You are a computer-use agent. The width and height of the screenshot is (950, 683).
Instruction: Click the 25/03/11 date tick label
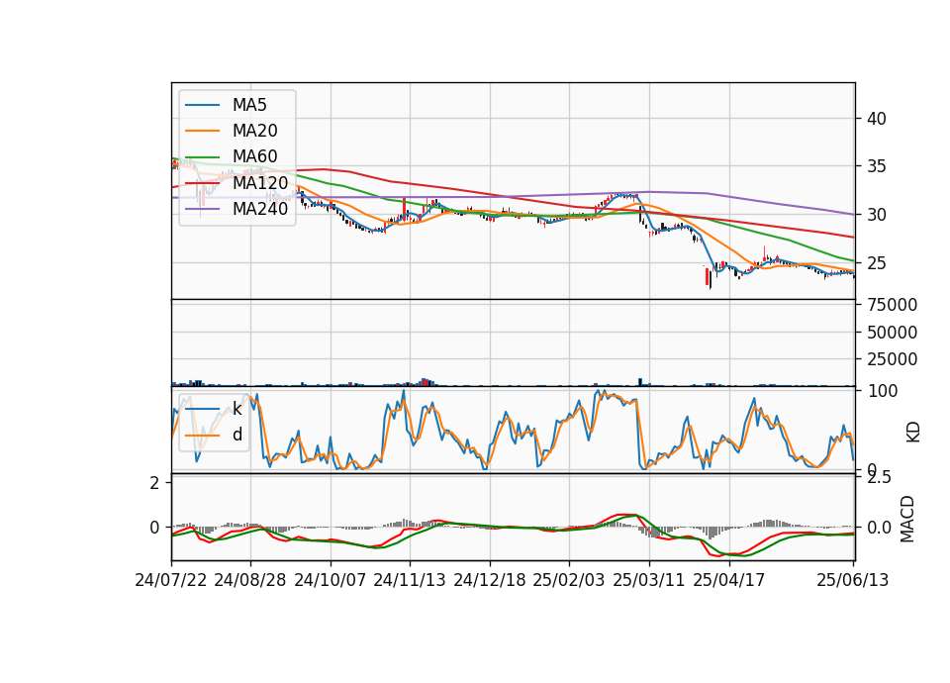coord(649,580)
